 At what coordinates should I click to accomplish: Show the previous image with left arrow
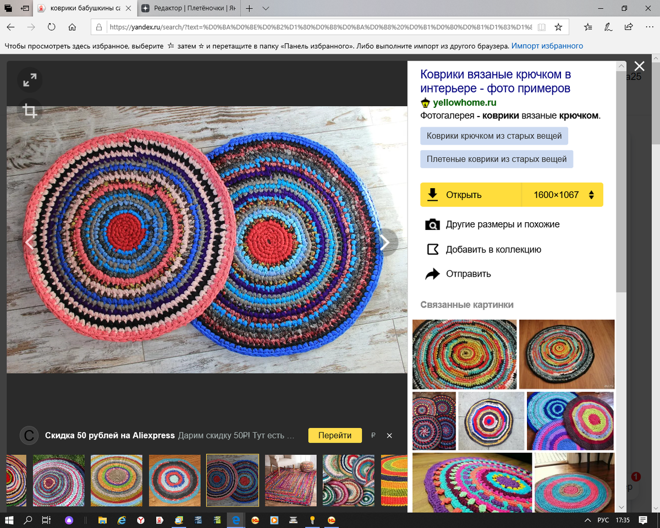29,242
